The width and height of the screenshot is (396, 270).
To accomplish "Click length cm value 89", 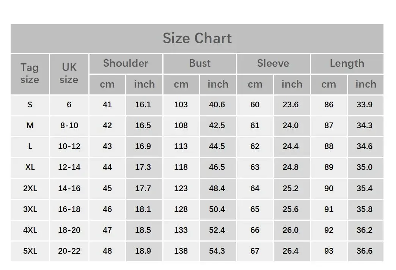I will click(328, 168).
